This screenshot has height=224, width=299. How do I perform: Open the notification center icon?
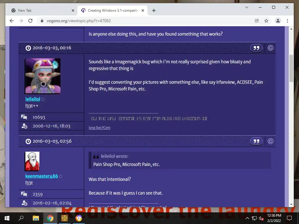click(x=289, y=218)
